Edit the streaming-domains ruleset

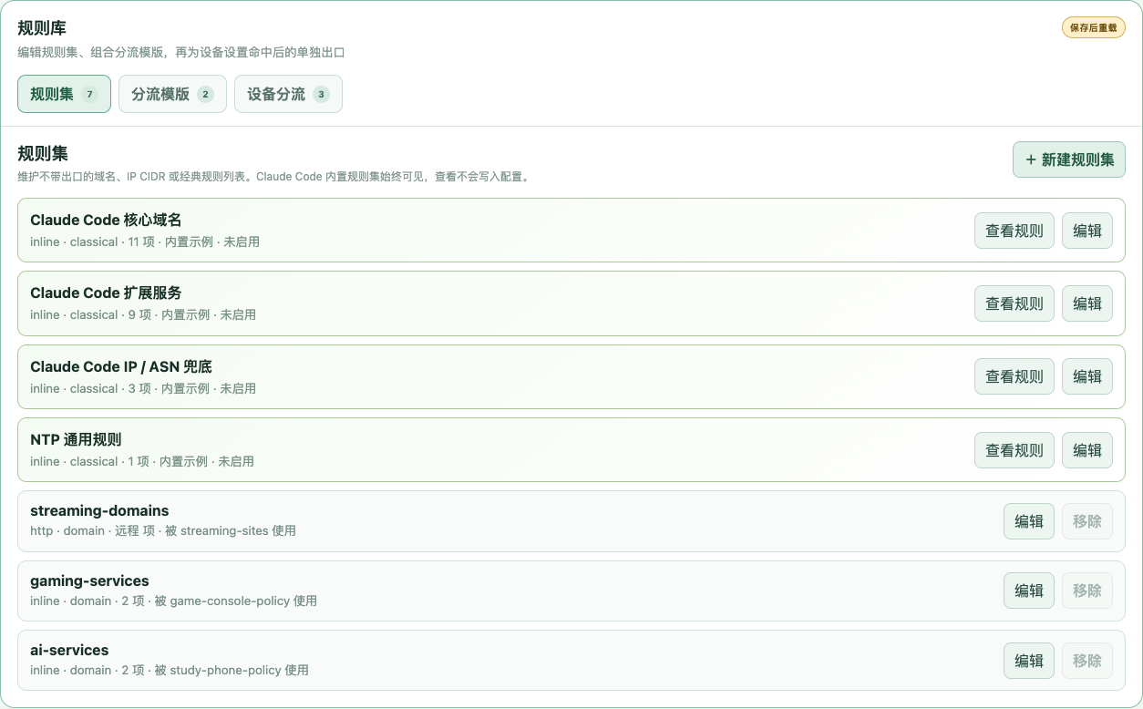(1029, 521)
